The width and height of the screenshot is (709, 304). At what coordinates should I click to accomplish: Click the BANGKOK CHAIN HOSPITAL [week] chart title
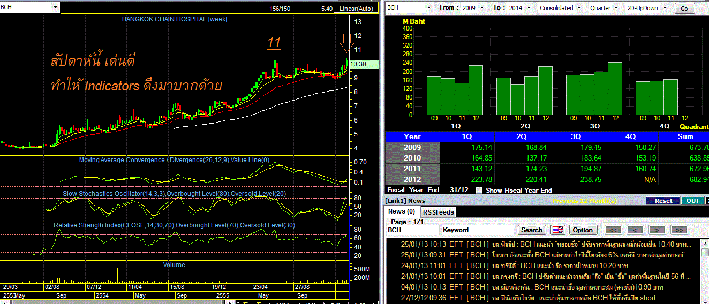(x=175, y=19)
